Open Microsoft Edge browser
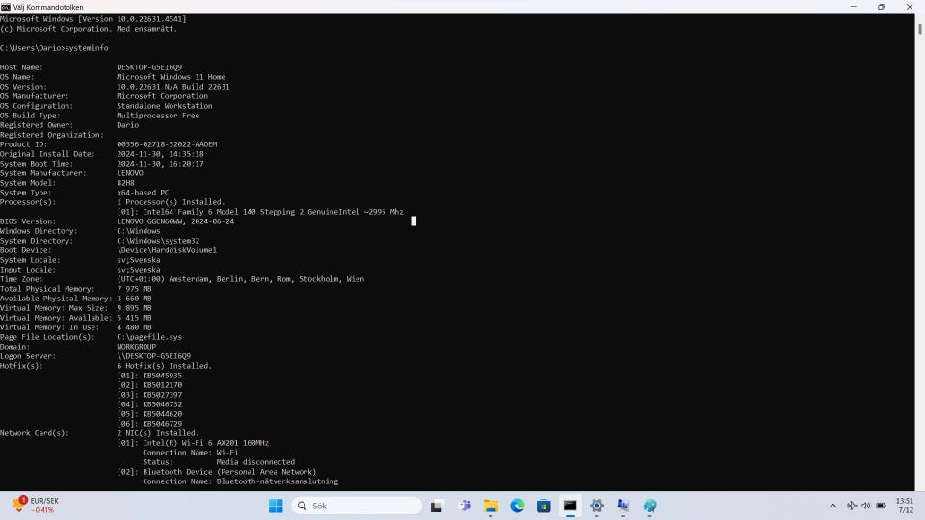This screenshot has width=925, height=520. 517,506
